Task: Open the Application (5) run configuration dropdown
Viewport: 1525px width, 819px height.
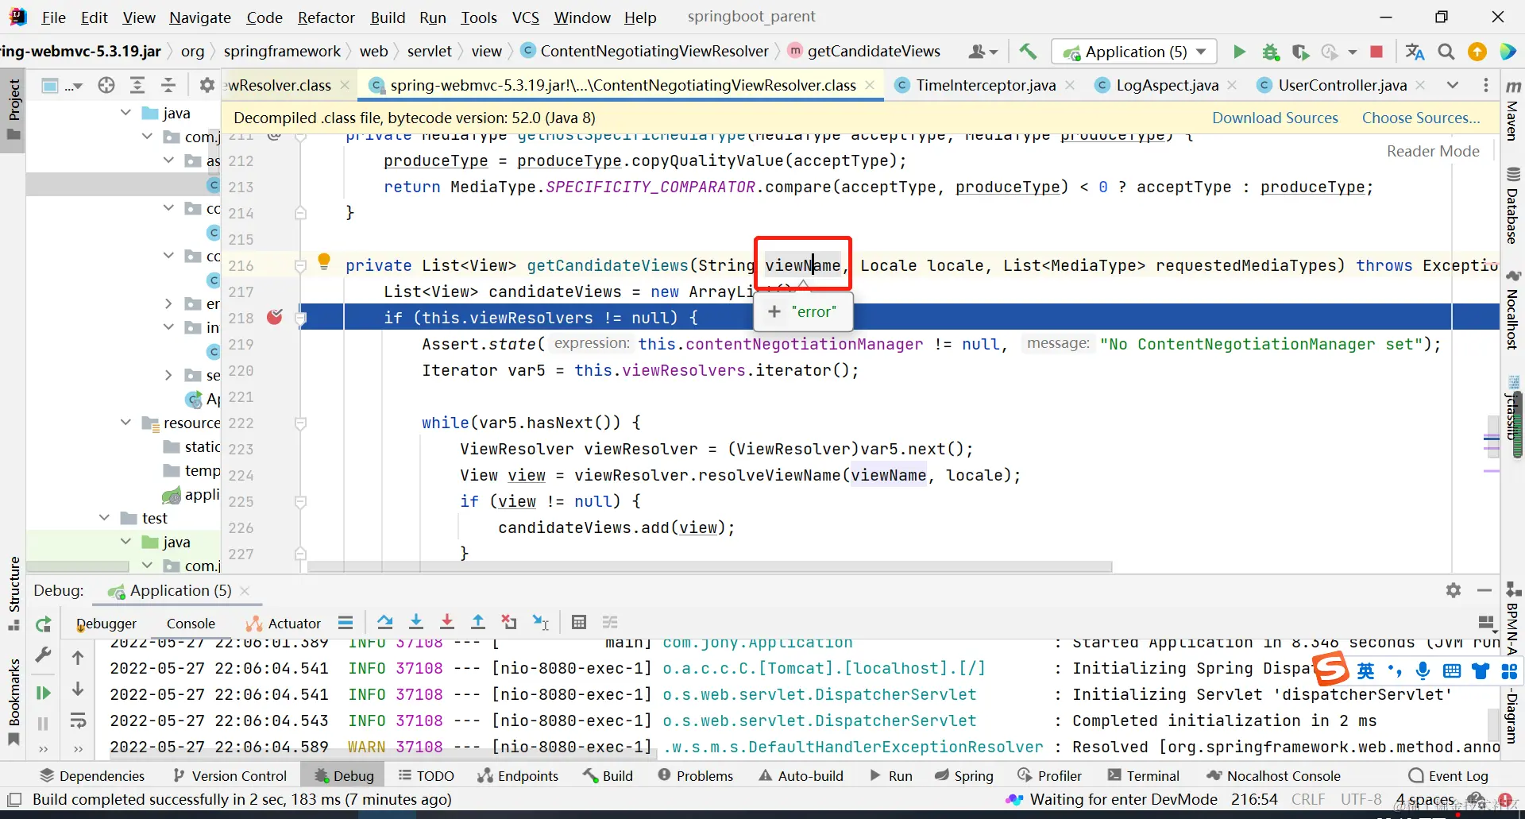Action: [x=1134, y=52]
